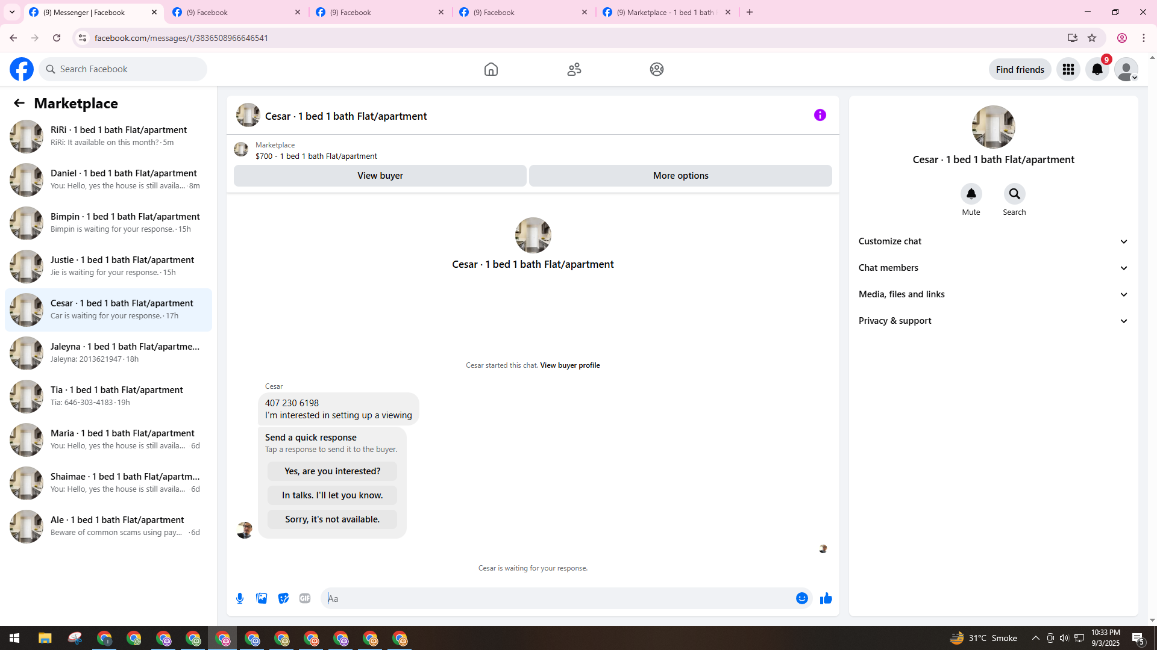Expand Privacy & support section

coord(994,321)
